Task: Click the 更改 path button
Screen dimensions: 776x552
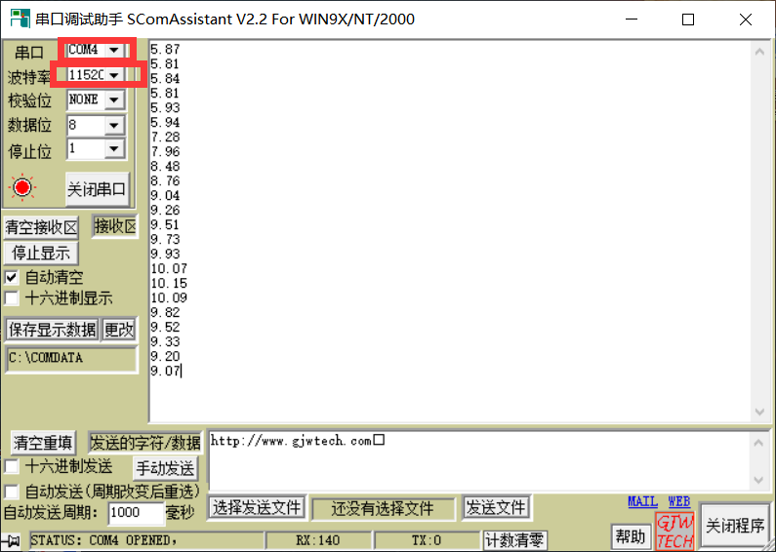Action: 119,330
